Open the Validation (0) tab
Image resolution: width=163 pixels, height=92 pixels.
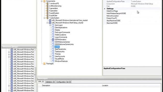coord(50,82)
